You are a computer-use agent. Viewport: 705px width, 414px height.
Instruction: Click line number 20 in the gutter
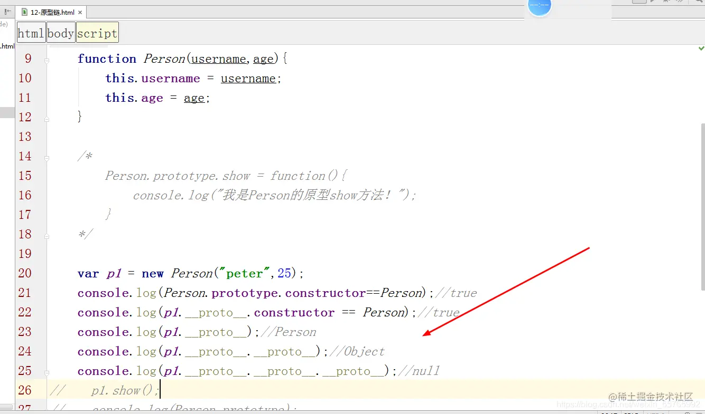coord(25,273)
